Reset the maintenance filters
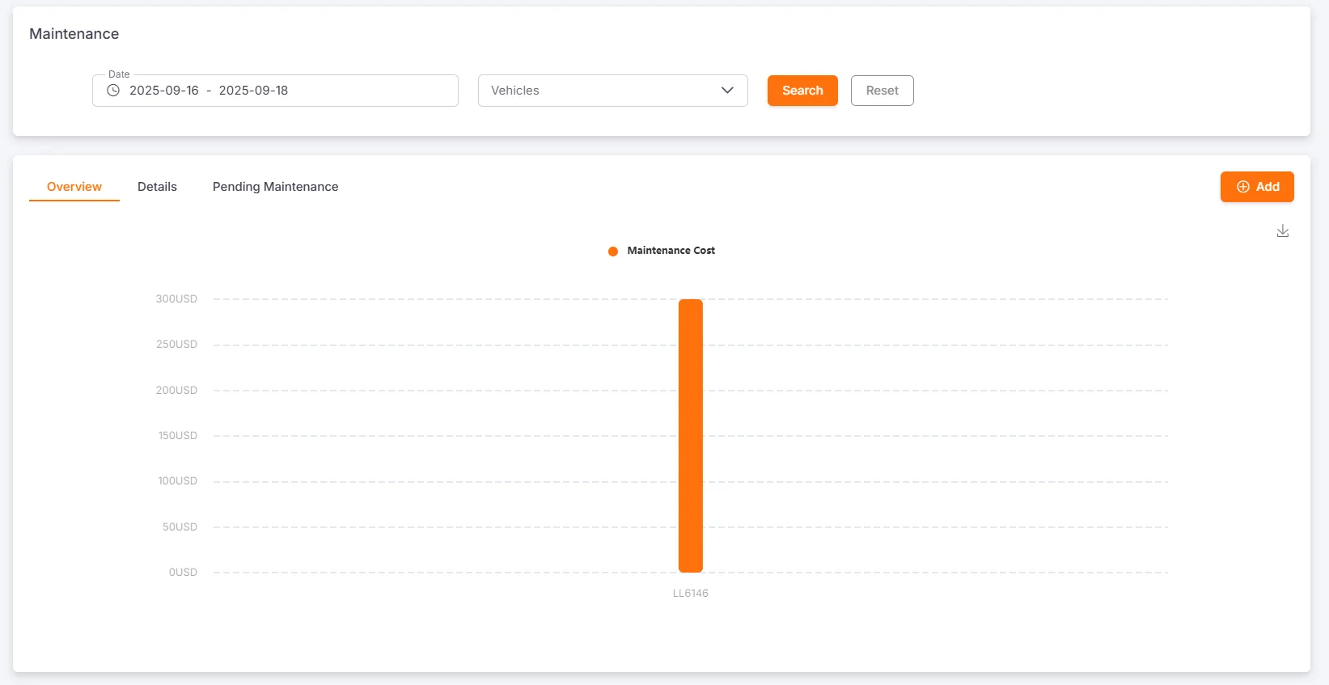This screenshot has height=685, width=1329. [882, 91]
